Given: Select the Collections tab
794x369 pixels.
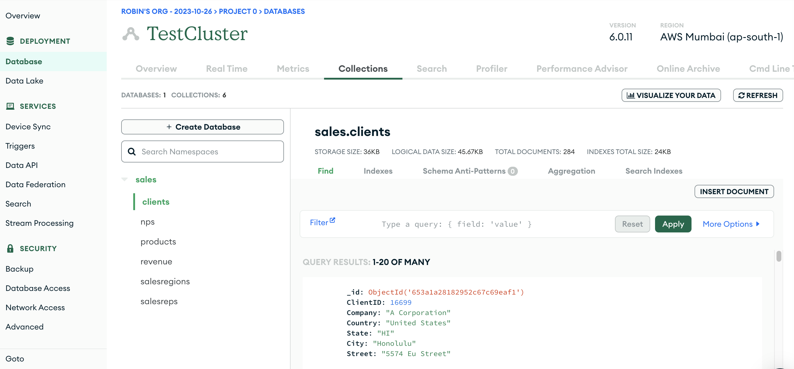Looking at the screenshot, I should pyautogui.click(x=363, y=68).
